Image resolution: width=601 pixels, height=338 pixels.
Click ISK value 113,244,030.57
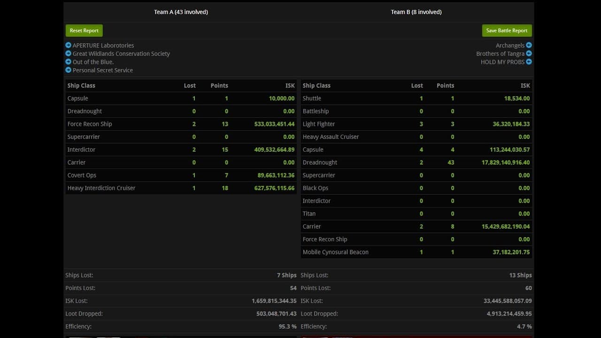(x=510, y=149)
